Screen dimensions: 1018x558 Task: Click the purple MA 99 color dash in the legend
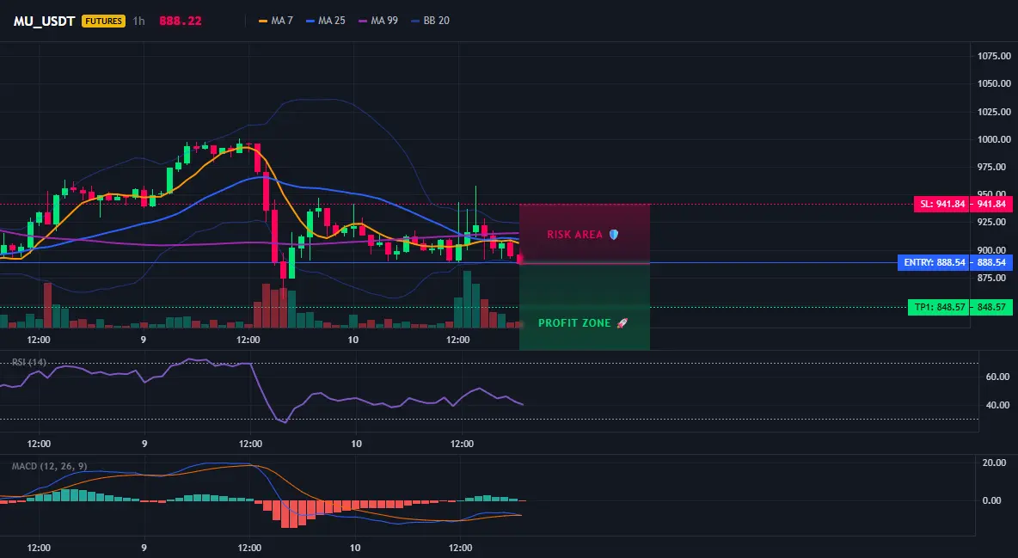point(363,21)
